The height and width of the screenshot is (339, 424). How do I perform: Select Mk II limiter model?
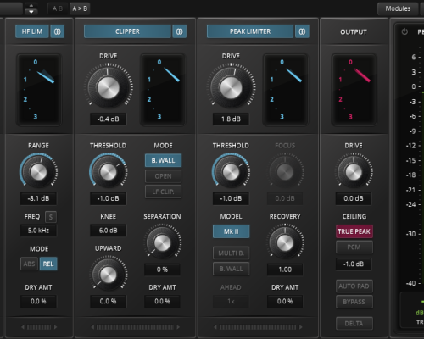232,231
